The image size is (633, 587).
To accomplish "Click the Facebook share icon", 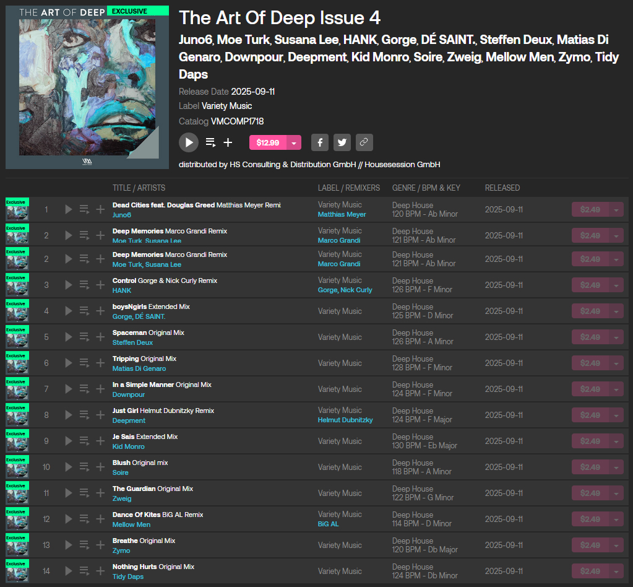I will [319, 142].
